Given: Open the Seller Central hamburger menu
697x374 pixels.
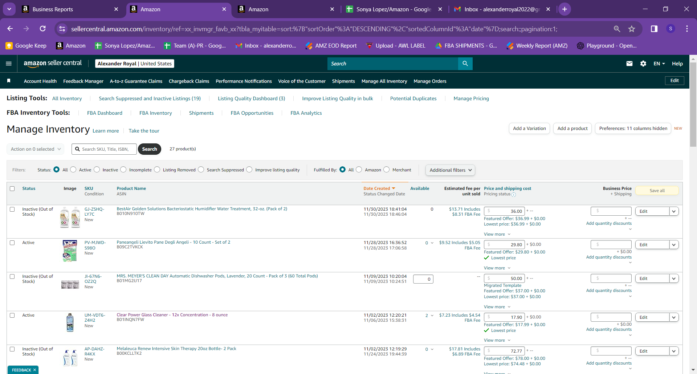Looking at the screenshot, I should point(9,64).
